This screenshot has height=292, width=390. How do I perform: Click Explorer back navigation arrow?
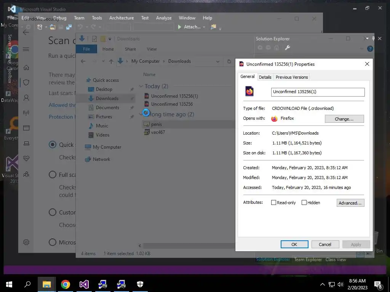pos(83,61)
